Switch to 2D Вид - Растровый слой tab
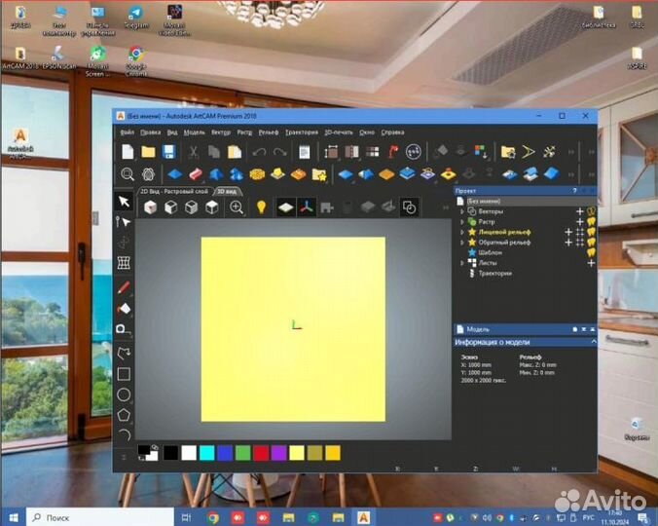The height and width of the screenshot is (526, 658). point(174,192)
